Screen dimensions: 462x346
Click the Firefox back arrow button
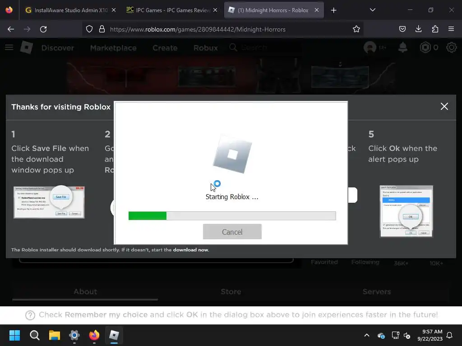(11, 29)
